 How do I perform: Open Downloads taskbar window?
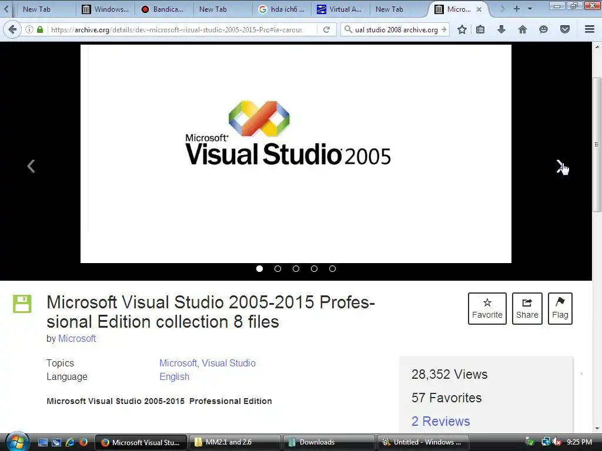[329, 443]
